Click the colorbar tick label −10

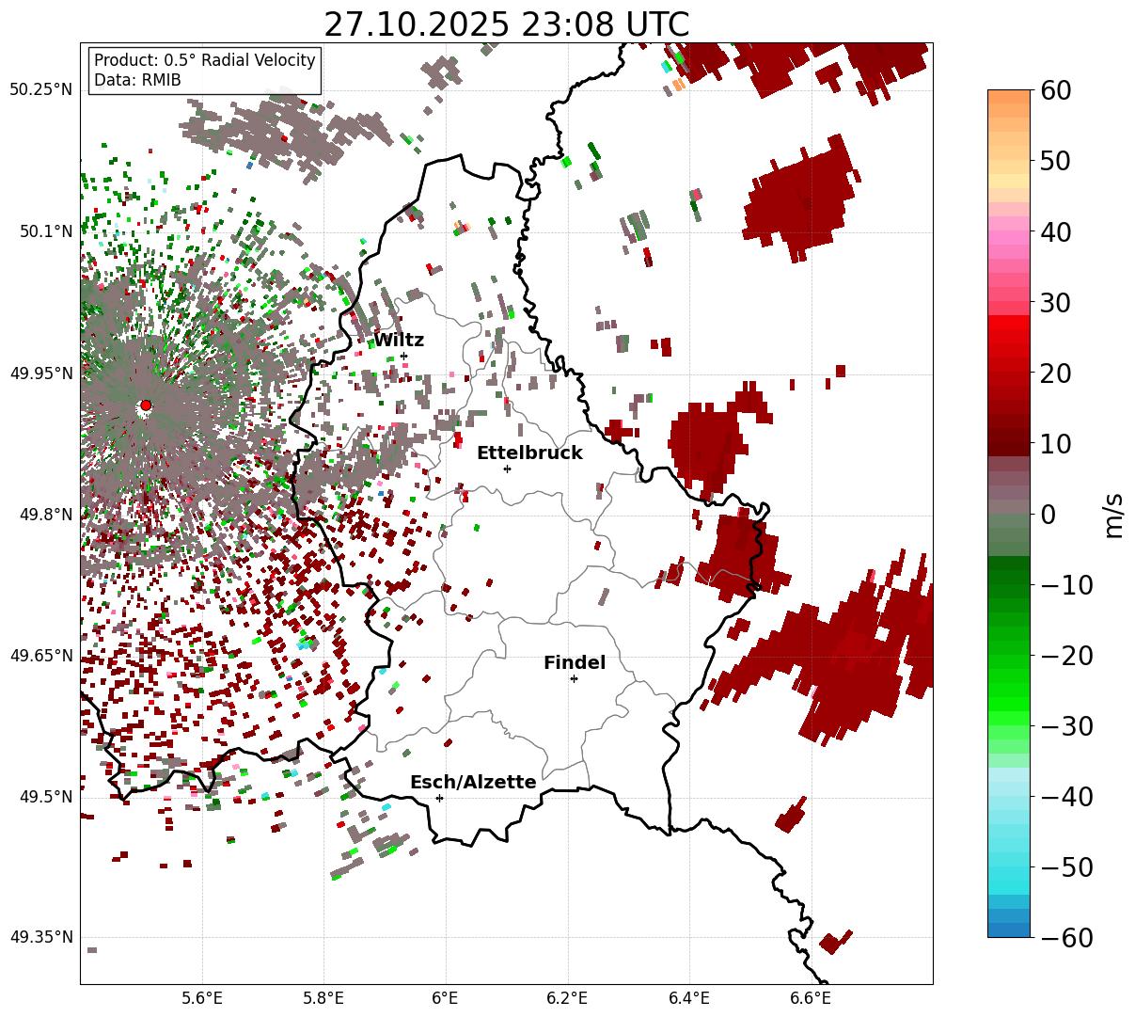1067,584
